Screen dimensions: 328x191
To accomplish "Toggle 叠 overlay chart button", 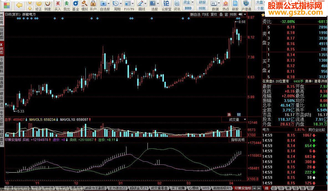I will click(221, 14).
